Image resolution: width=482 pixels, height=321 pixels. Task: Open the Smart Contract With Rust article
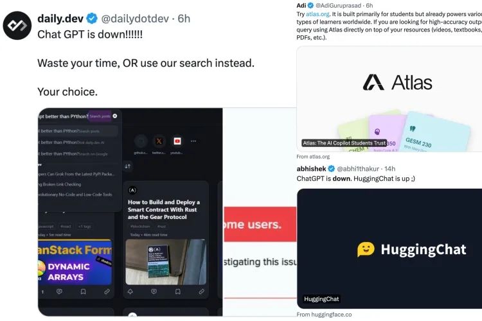[163, 209]
